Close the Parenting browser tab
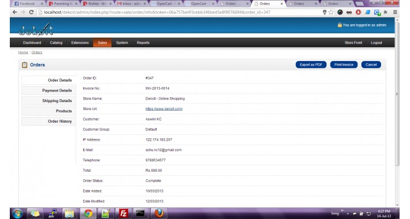The image size is (410, 219). click(x=76, y=4)
